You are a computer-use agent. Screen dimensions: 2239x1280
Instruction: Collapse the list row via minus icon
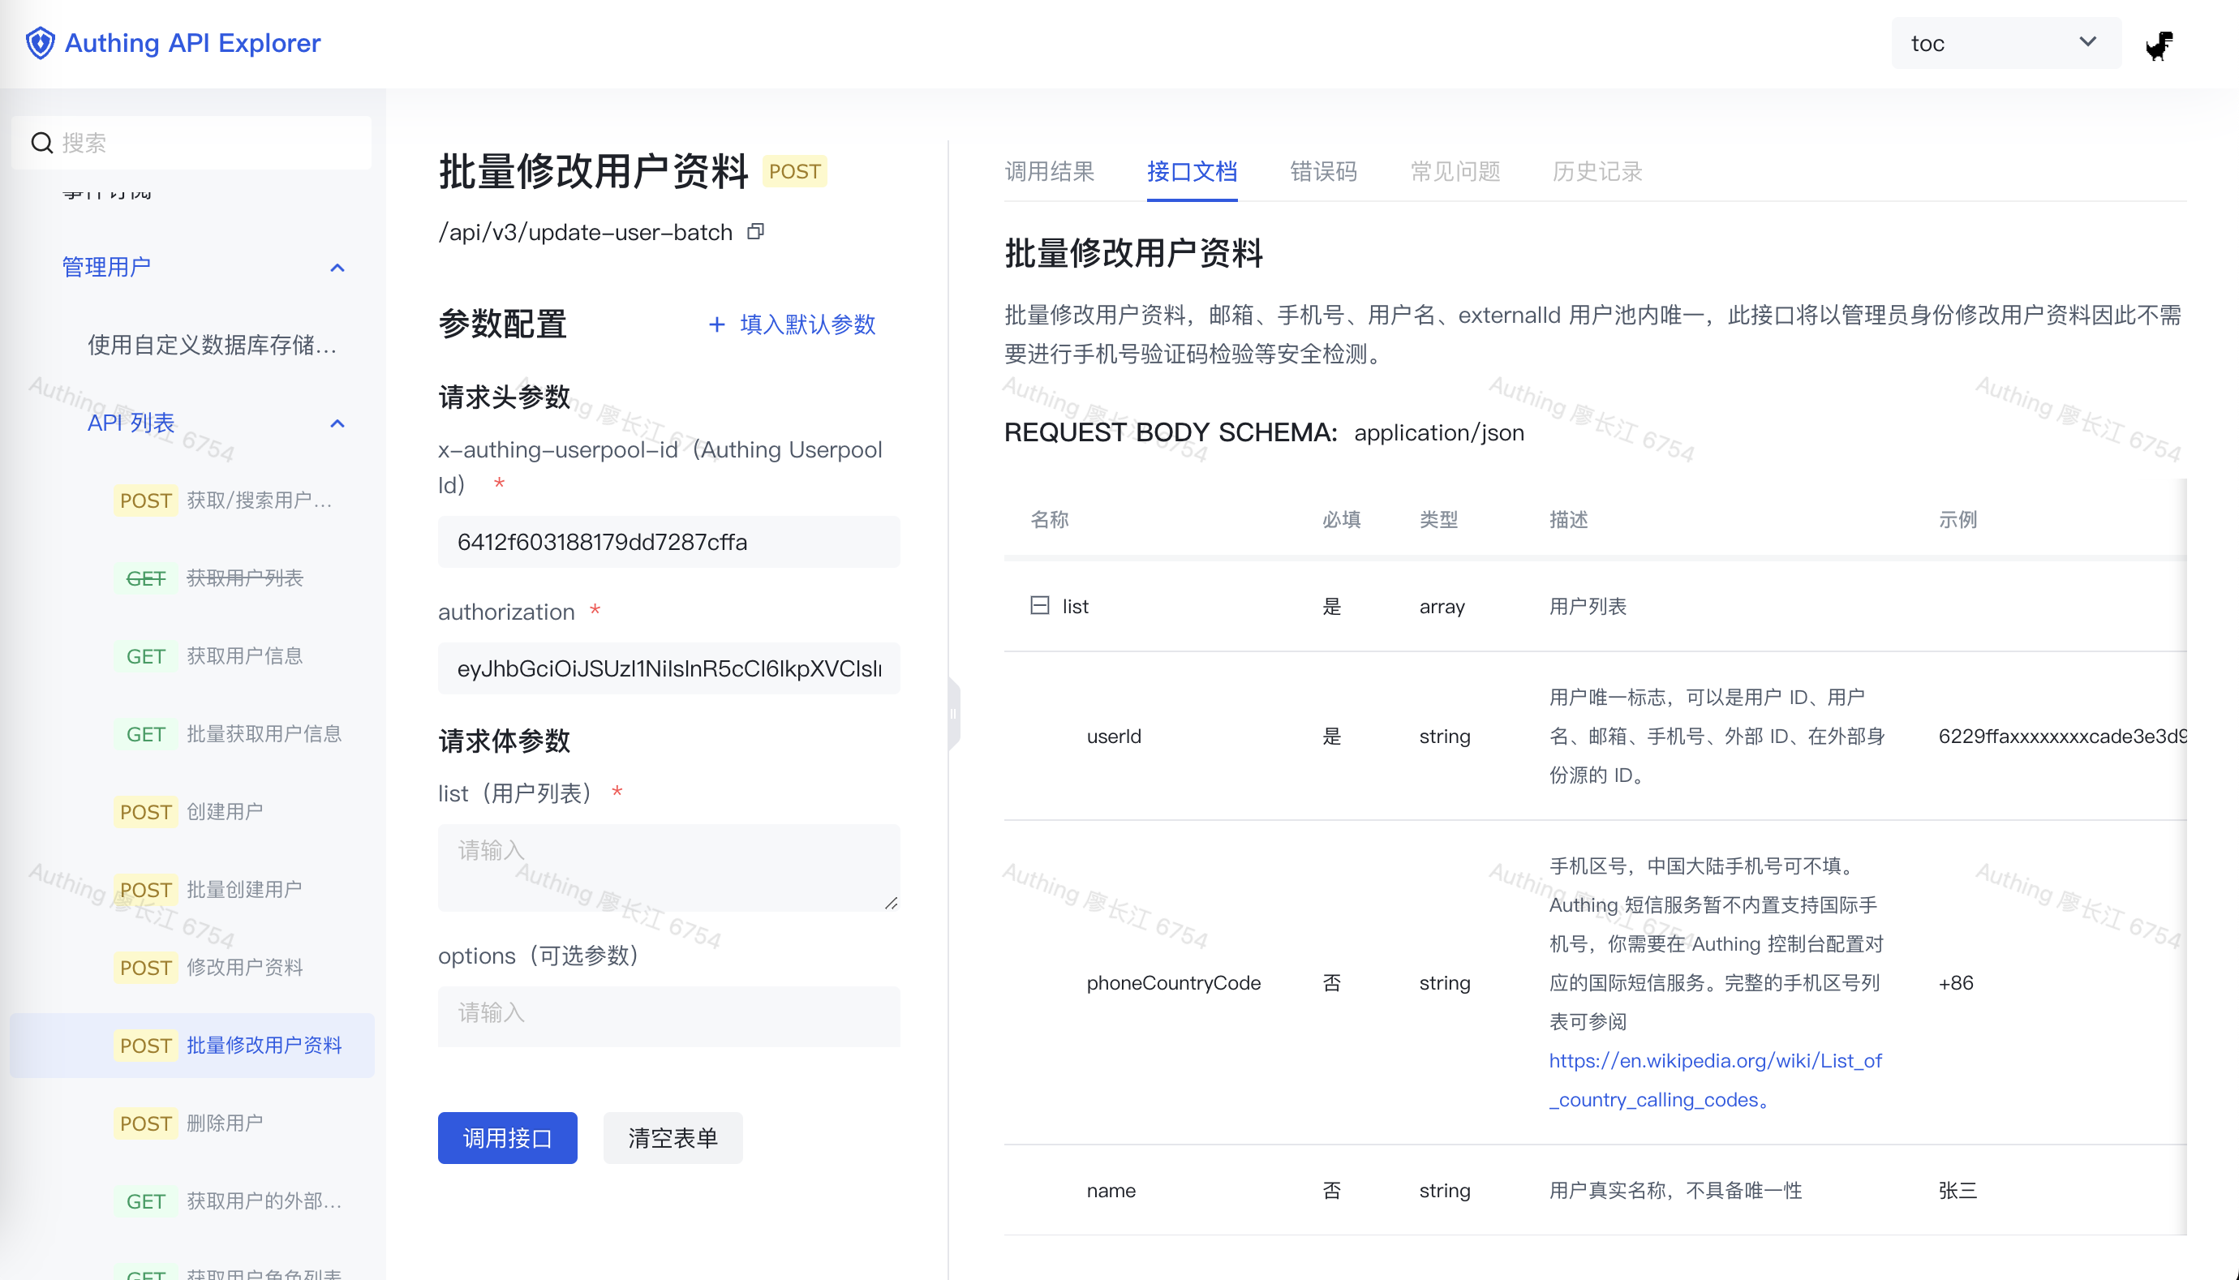point(1039,606)
